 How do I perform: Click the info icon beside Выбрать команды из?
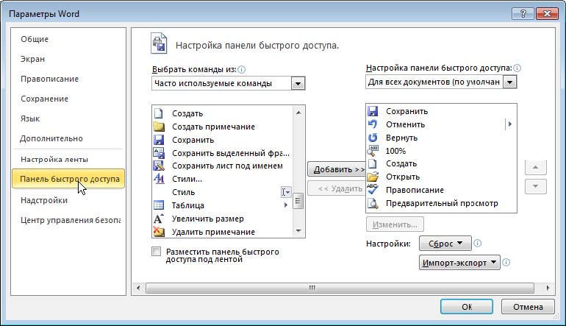click(242, 69)
